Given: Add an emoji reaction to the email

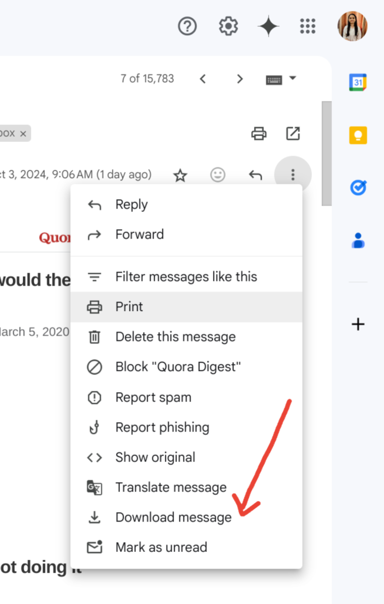Looking at the screenshot, I should pos(217,175).
